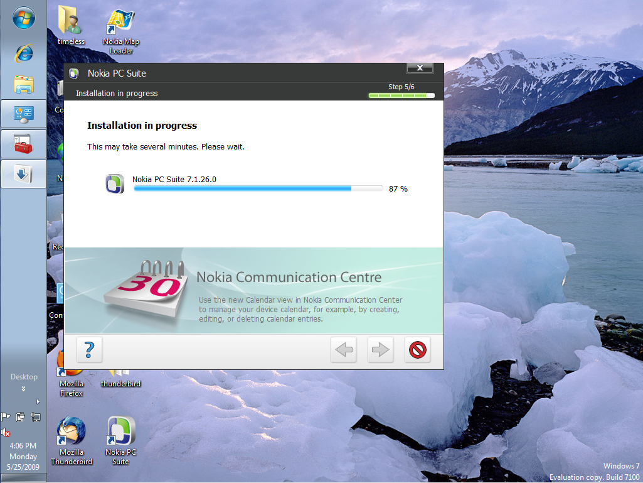Click the Nokia PC Suite title bar icon
643x483 pixels.
point(74,73)
